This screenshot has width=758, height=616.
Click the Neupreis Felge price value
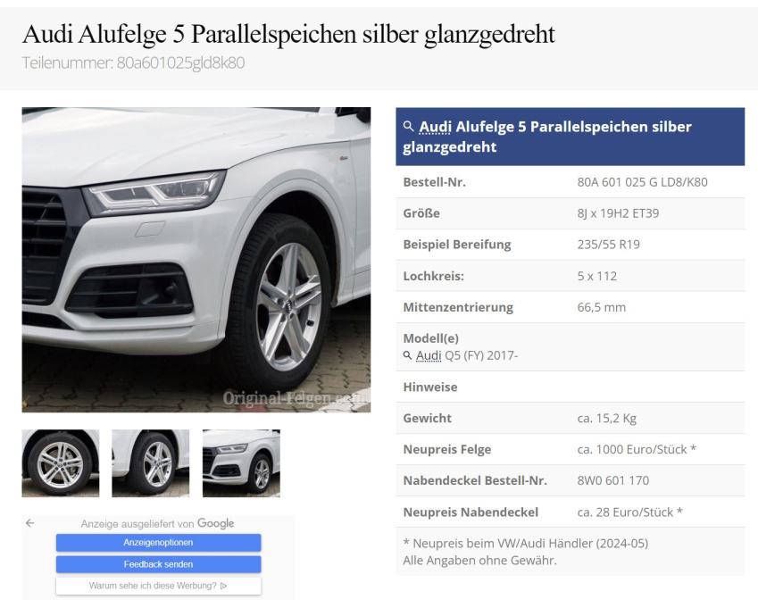coord(637,449)
